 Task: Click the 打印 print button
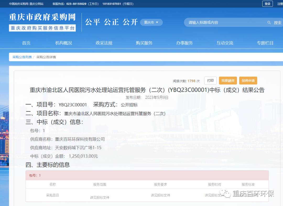point(210,80)
